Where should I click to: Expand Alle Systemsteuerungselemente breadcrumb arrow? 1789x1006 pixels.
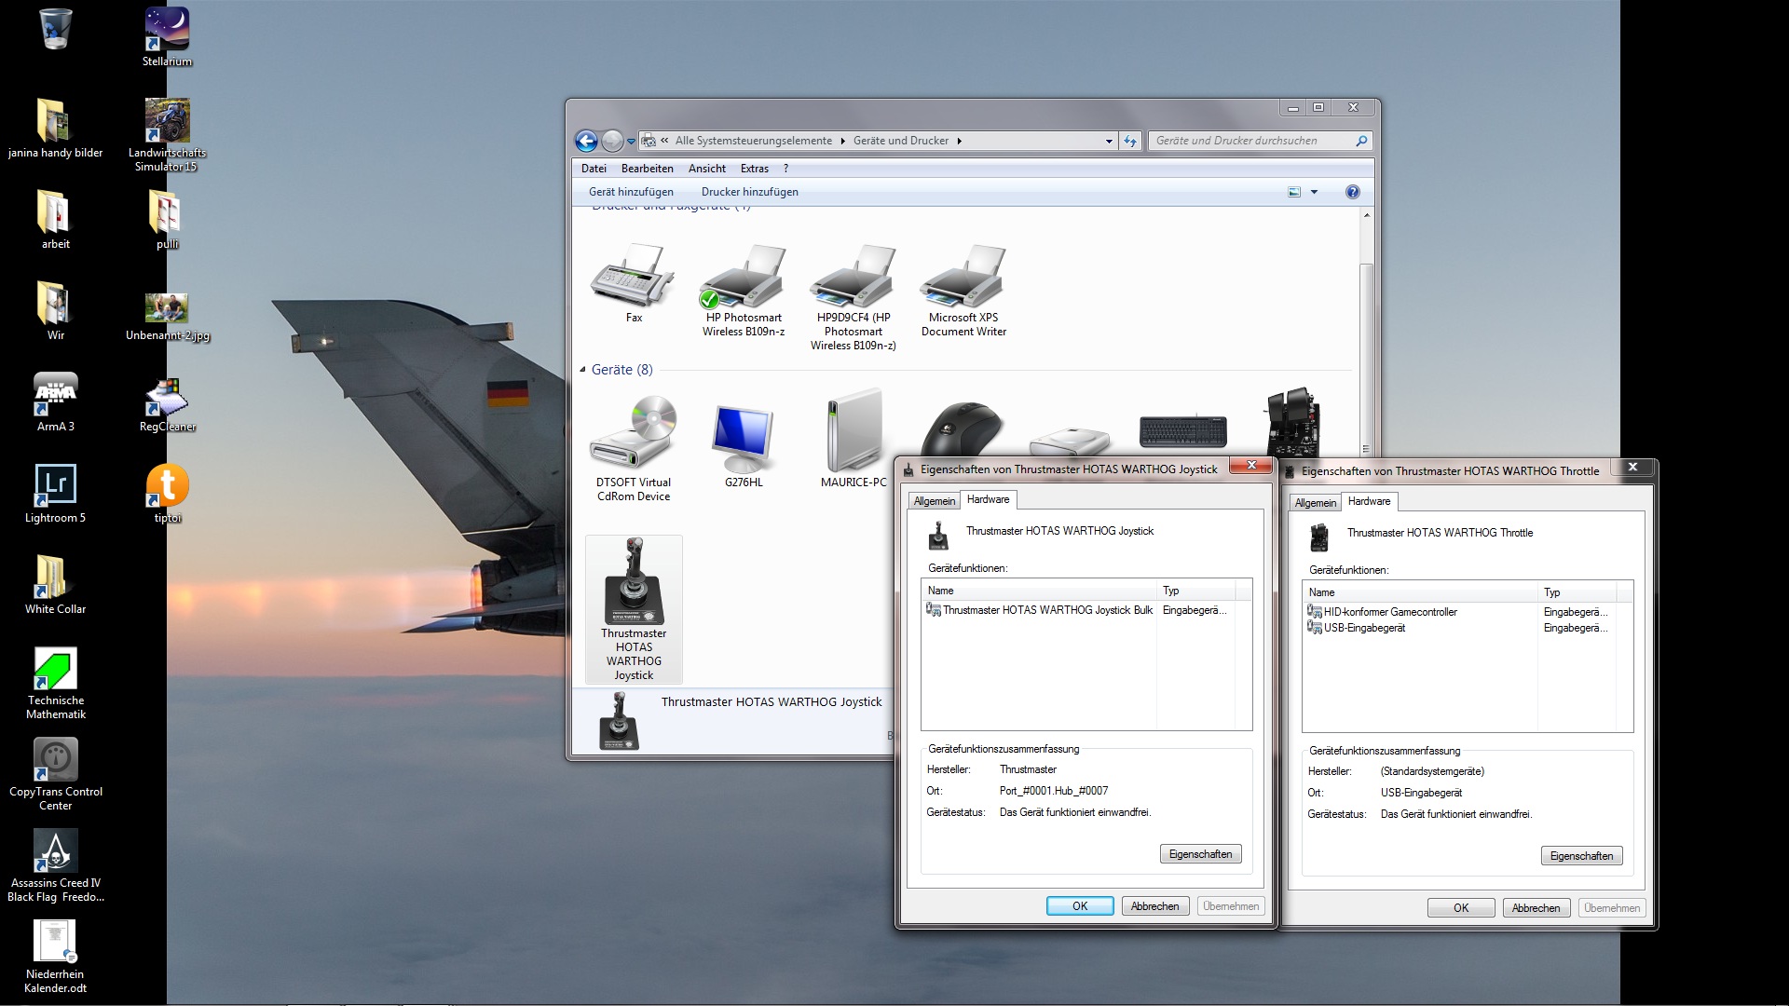(x=842, y=142)
